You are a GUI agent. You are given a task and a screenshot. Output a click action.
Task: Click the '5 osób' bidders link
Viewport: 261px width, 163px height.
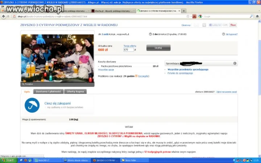tap(105, 34)
